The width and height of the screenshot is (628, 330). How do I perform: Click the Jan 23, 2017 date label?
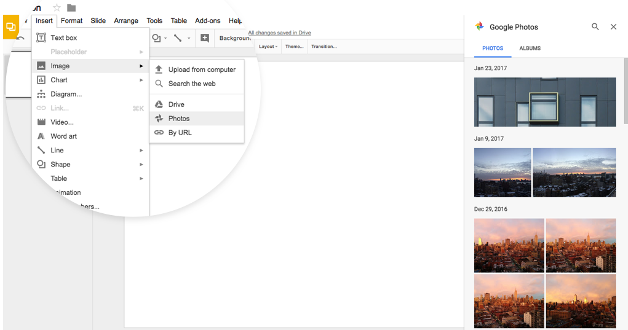(x=490, y=68)
